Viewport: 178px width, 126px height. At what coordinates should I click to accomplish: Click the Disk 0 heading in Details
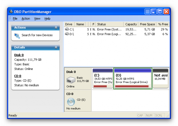pyautogui.click(x=19, y=55)
